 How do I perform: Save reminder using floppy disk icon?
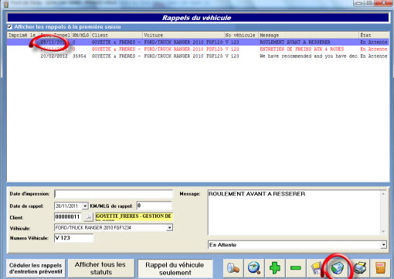(316, 268)
